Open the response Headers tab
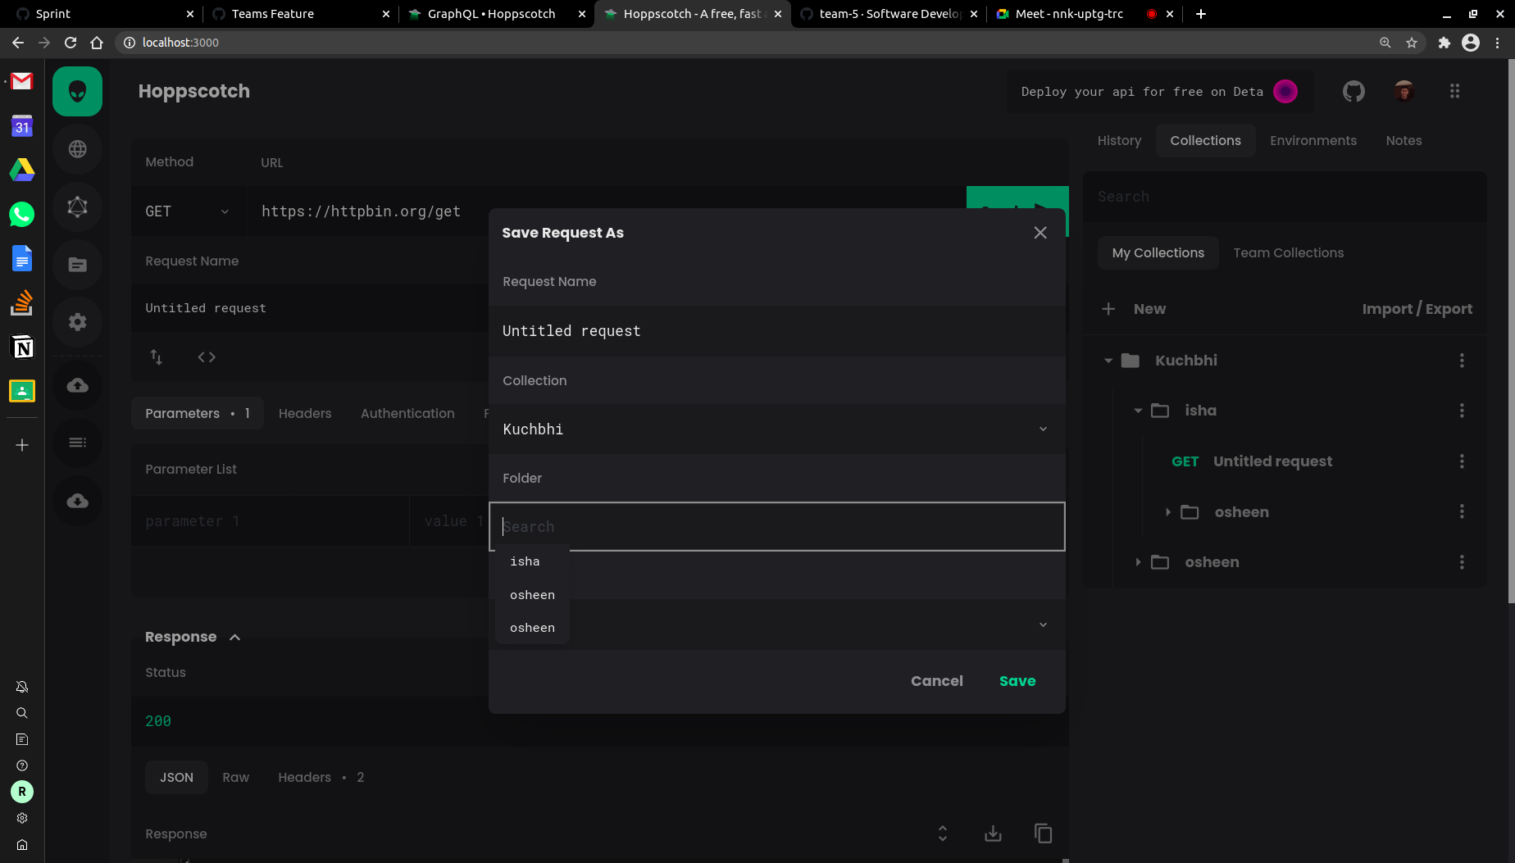Screen dimensions: 1515x863 pos(321,777)
